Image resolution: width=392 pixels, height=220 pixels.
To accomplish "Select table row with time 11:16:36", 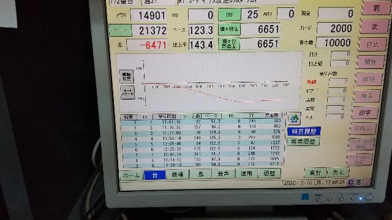I will [x=202, y=127].
